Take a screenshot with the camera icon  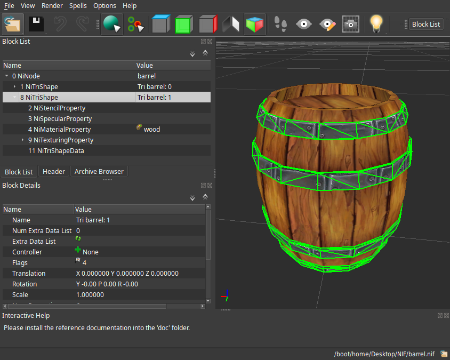coord(351,24)
